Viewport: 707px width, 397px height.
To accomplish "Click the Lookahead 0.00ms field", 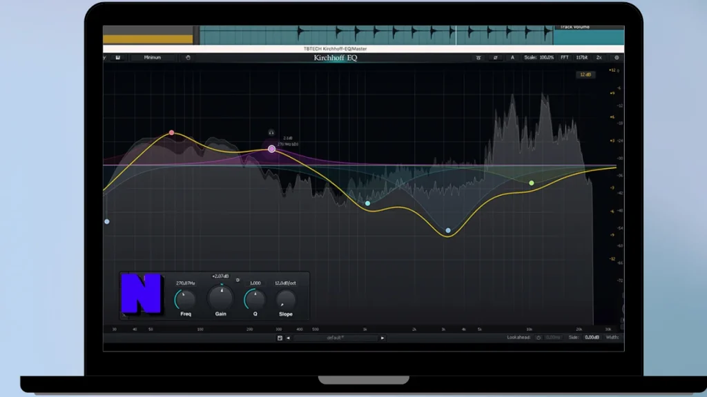I will [x=553, y=338].
